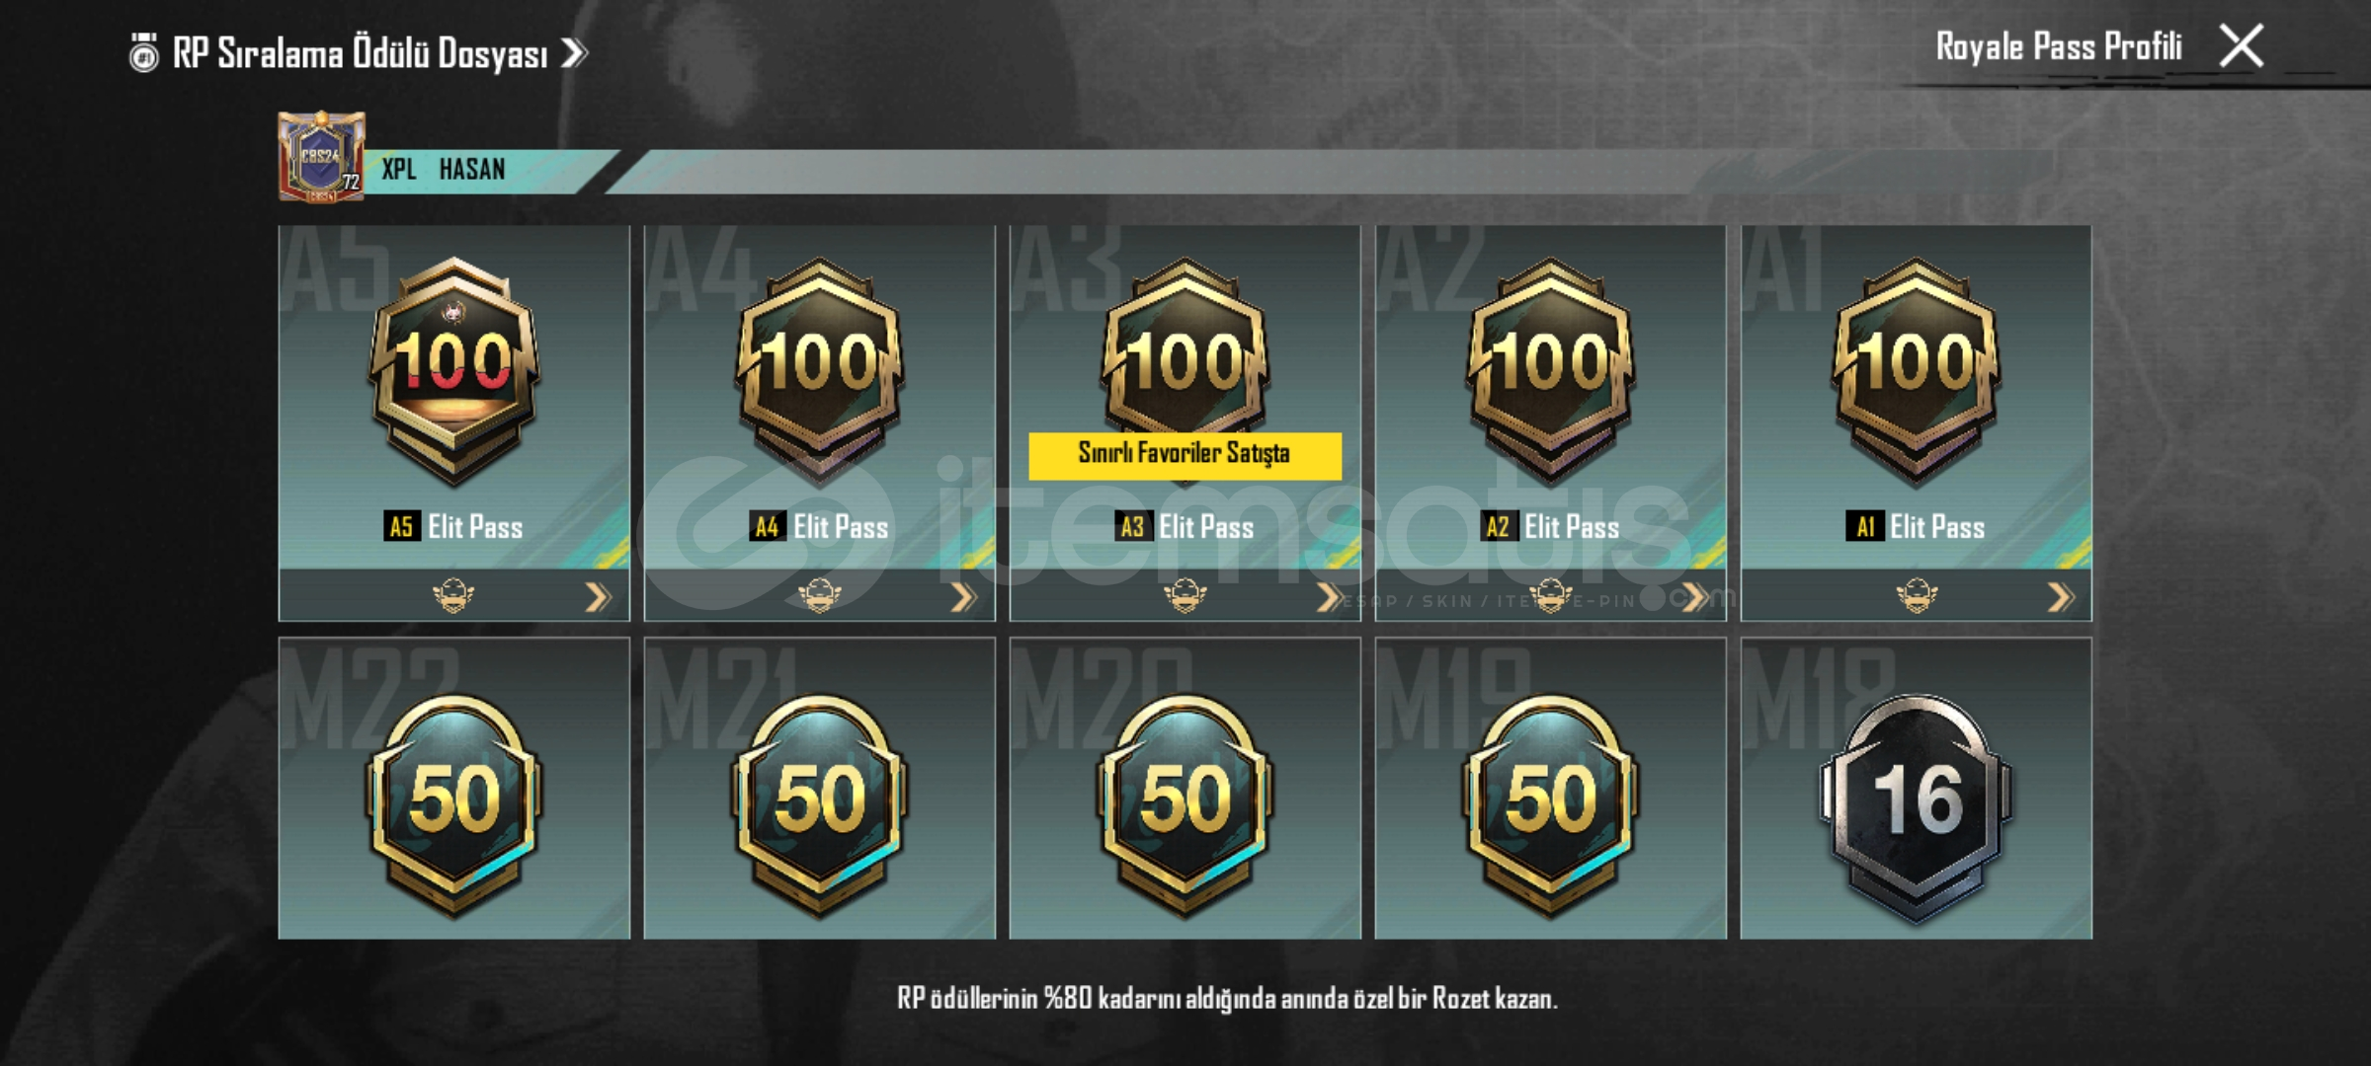
Task: Open the XPL HASAN player avatar frame
Action: point(322,157)
